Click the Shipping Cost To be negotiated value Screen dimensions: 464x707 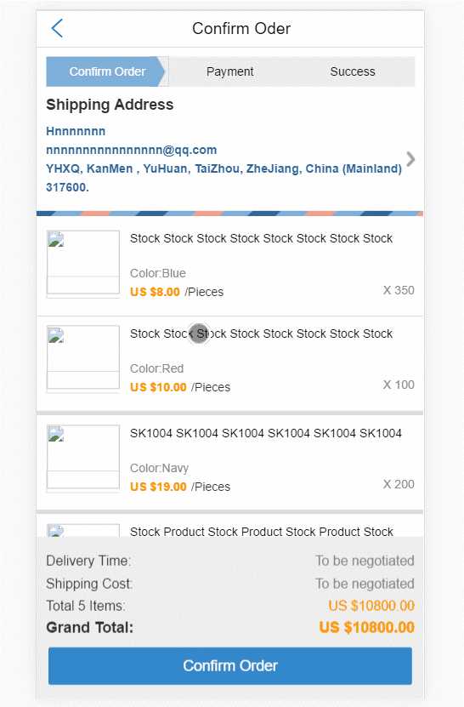click(x=365, y=584)
